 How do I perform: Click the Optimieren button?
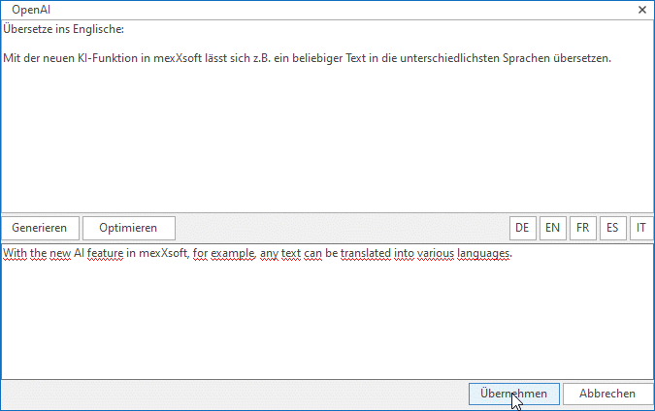click(x=129, y=228)
